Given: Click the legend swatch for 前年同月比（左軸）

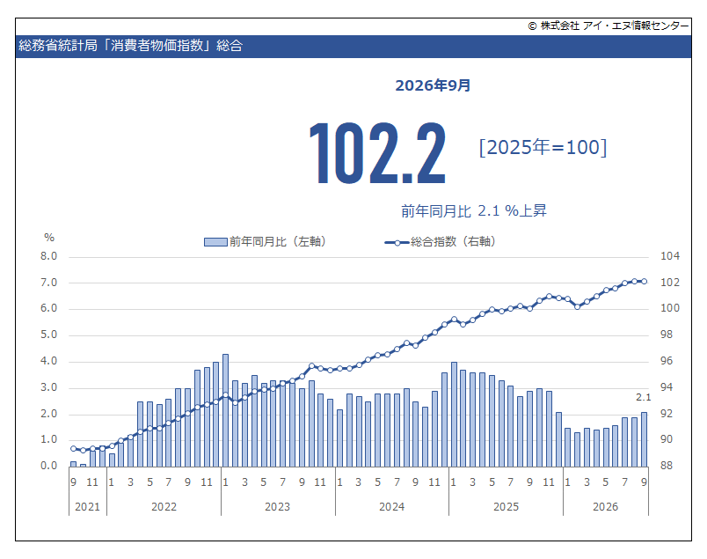Looking at the screenshot, I should pyautogui.click(x=215, y=242).
